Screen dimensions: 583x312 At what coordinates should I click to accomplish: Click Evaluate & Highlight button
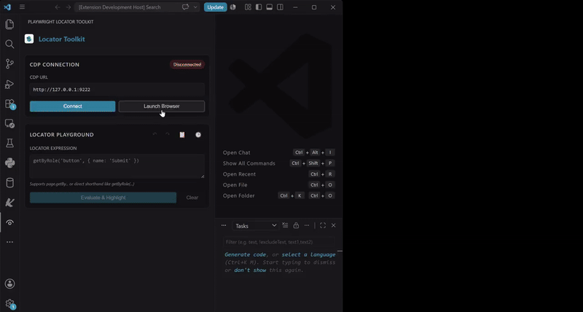point(103,198)
